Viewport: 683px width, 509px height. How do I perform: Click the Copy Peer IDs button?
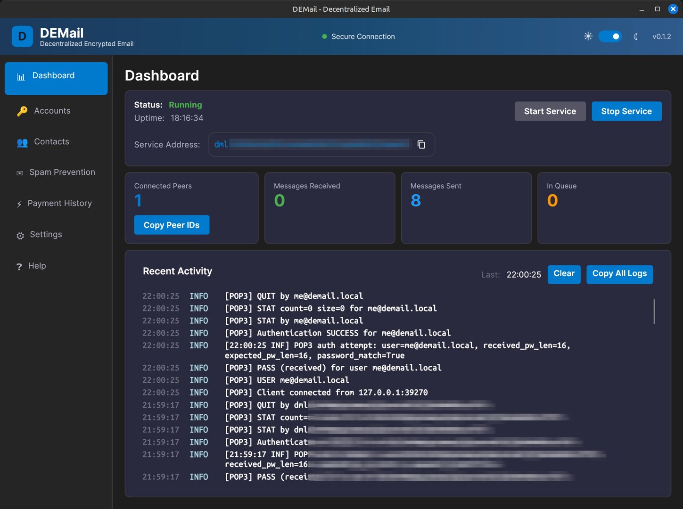[172, 225]
